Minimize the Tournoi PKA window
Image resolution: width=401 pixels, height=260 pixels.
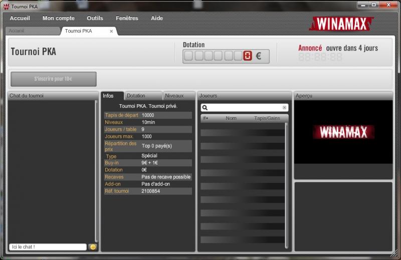[363, 5]
